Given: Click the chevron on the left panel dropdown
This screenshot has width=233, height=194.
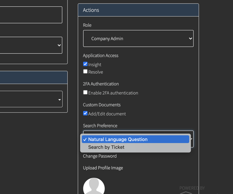Looking at the screenshot, I should coord(59,45).
